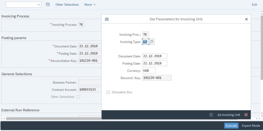Open Other Selections in the toolbar
The height and width of the screenshot is (131, 263).
coord(67,5)
